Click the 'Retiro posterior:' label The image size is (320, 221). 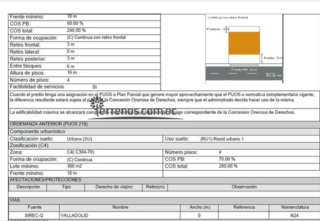click(28, 59)
